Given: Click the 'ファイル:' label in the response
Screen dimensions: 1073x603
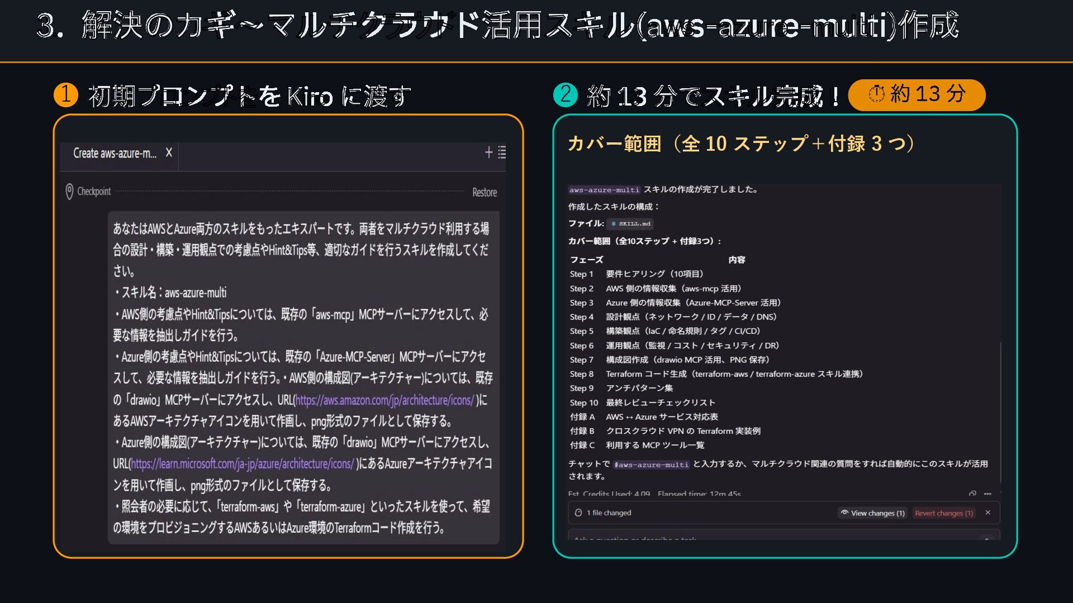Looking at the screenshot, I should pyautogui.click(x=586, y=224).
